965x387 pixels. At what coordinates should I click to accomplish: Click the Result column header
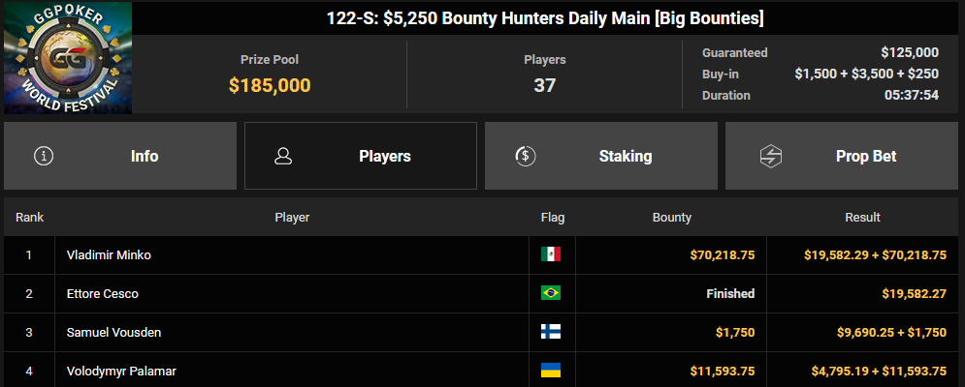[862, 218]
